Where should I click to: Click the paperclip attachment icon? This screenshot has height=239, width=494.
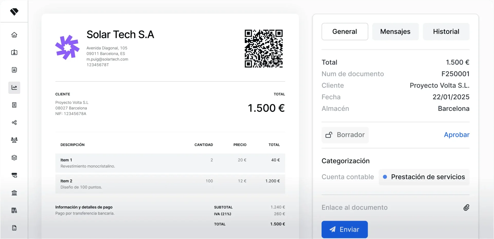tap(467, 208)
